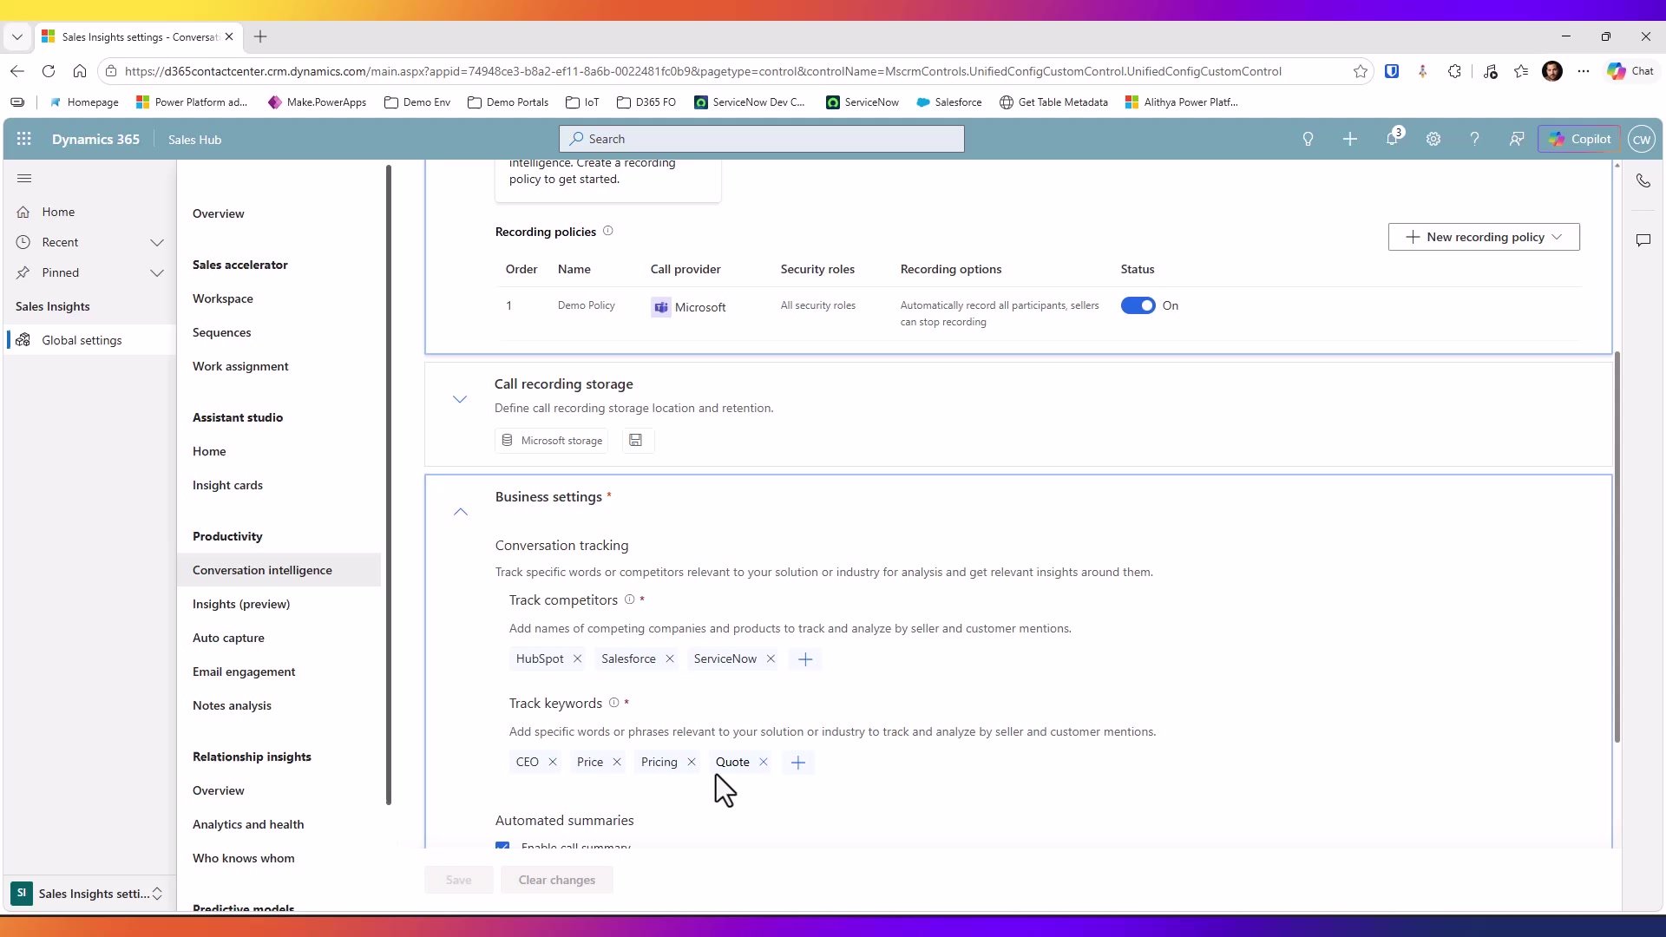Expand the Pinned navigation group

(157, 272)
